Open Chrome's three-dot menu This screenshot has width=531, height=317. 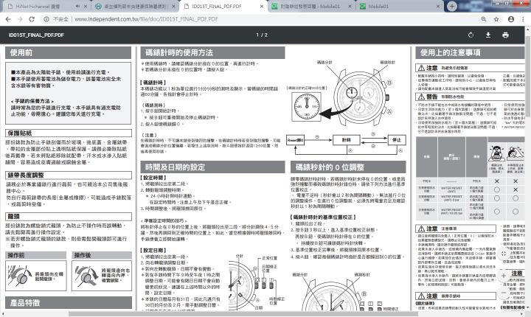[523, 19]
